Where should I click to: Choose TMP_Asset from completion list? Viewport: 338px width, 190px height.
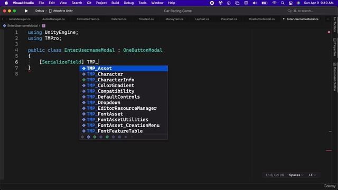(124, 68)
